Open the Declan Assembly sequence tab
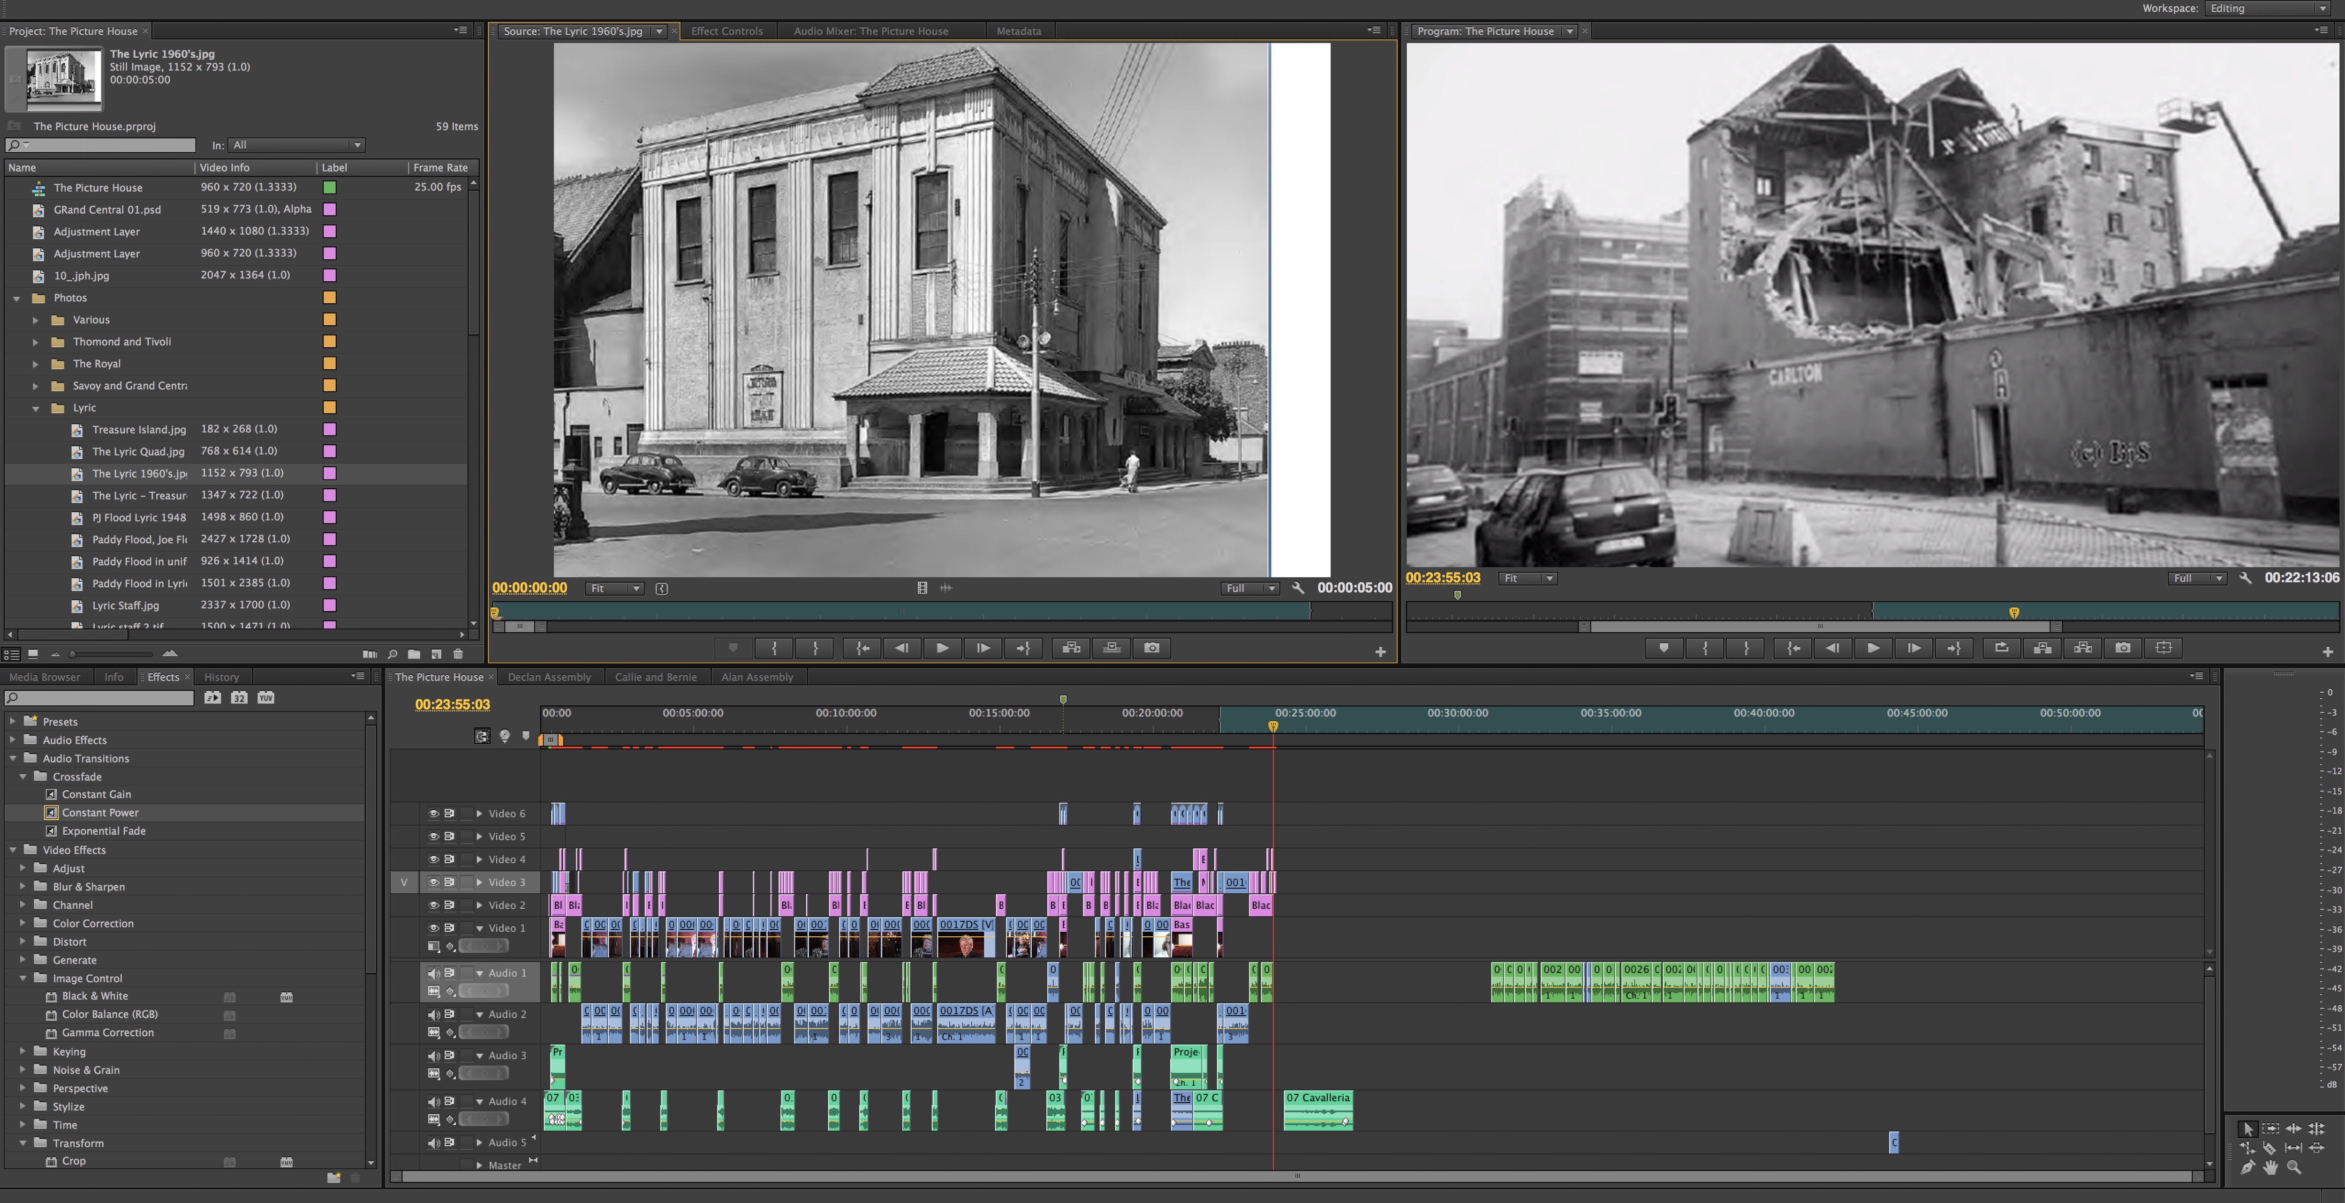The height and width of the screenshot is (1203, 2345). (549, 678)
